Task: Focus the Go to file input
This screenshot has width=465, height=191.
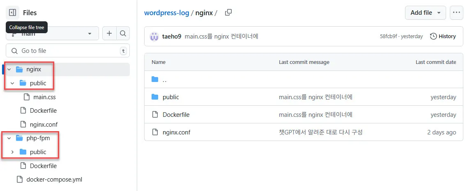Action: coord(68,51)
